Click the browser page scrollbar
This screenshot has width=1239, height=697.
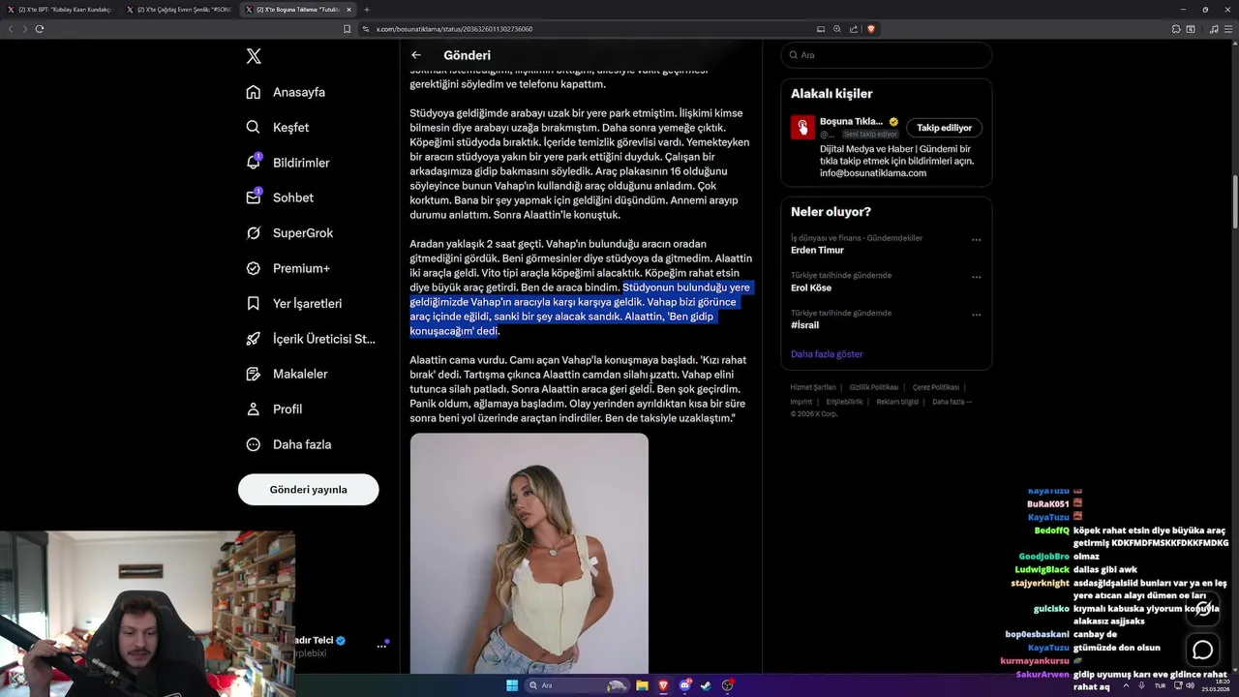point(1234,200)
